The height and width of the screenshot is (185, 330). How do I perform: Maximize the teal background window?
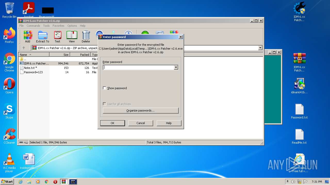pos(274,52)
